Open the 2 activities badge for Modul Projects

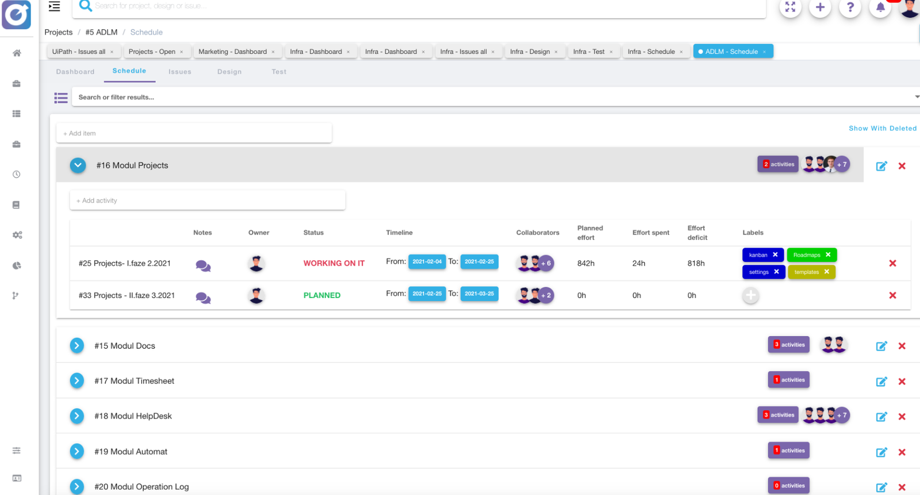click(777, 165)
